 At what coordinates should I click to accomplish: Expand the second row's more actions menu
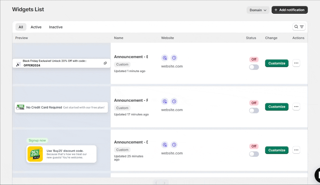click(296, 107)
